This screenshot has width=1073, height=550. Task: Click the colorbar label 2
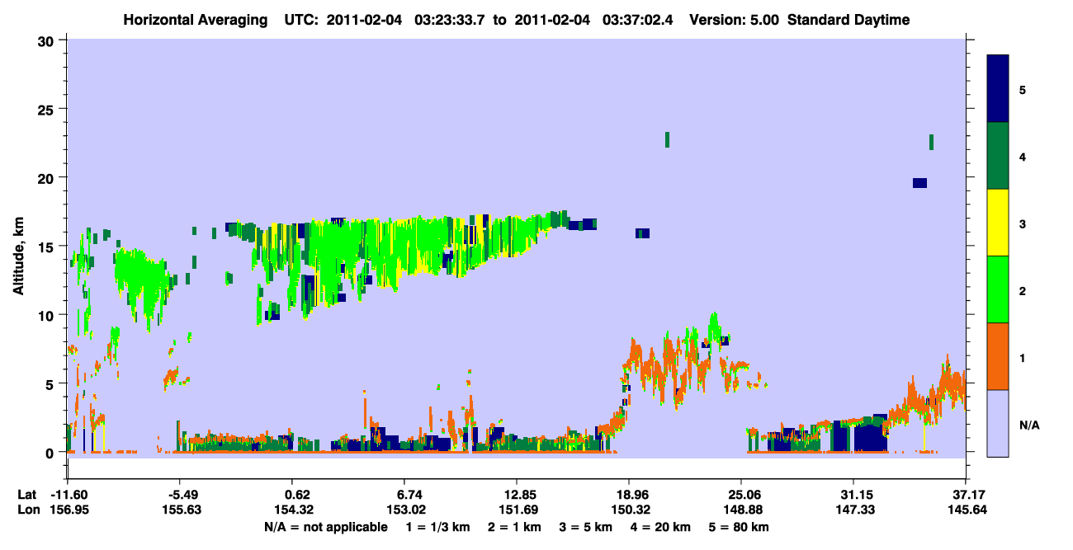pyautogui.click(x=1022, y=290)
